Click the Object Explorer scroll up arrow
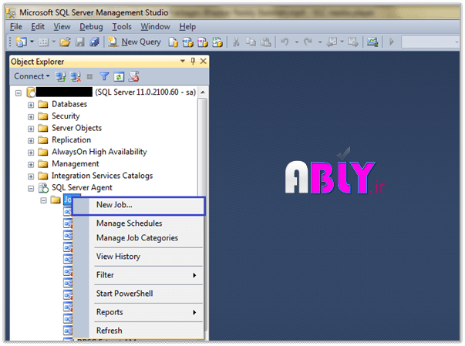This screenshot has height=346, width=465. [203, 92]
